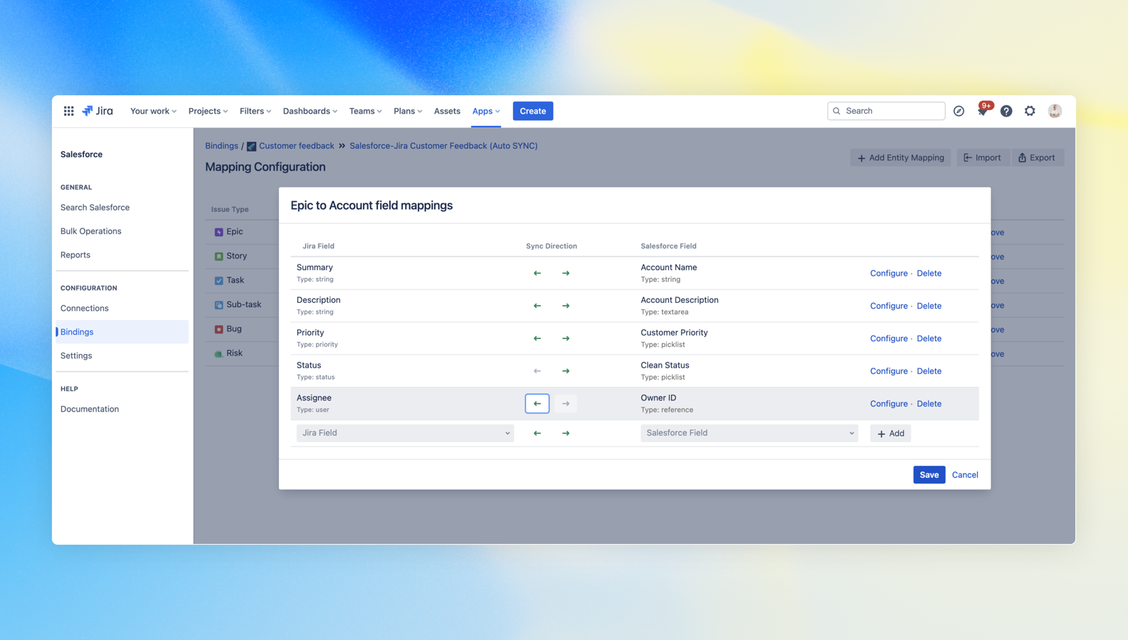1128x640 pixels.
Task: Open the Apps menu in the navigation bar
Action: (x=486, y=111)
